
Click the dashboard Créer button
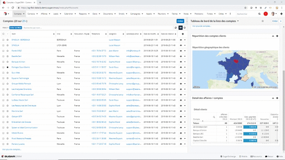275,21
